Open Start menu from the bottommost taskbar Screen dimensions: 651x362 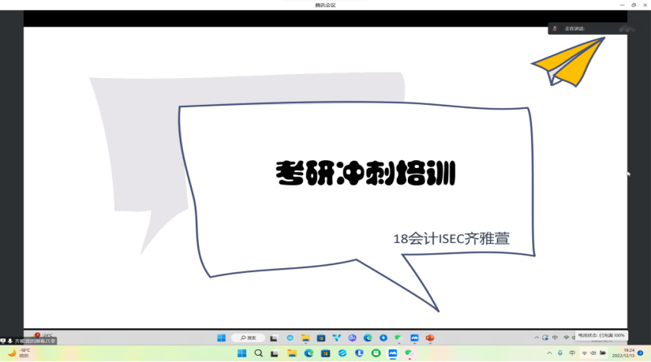pyautogui.click(x=241, y=353)
